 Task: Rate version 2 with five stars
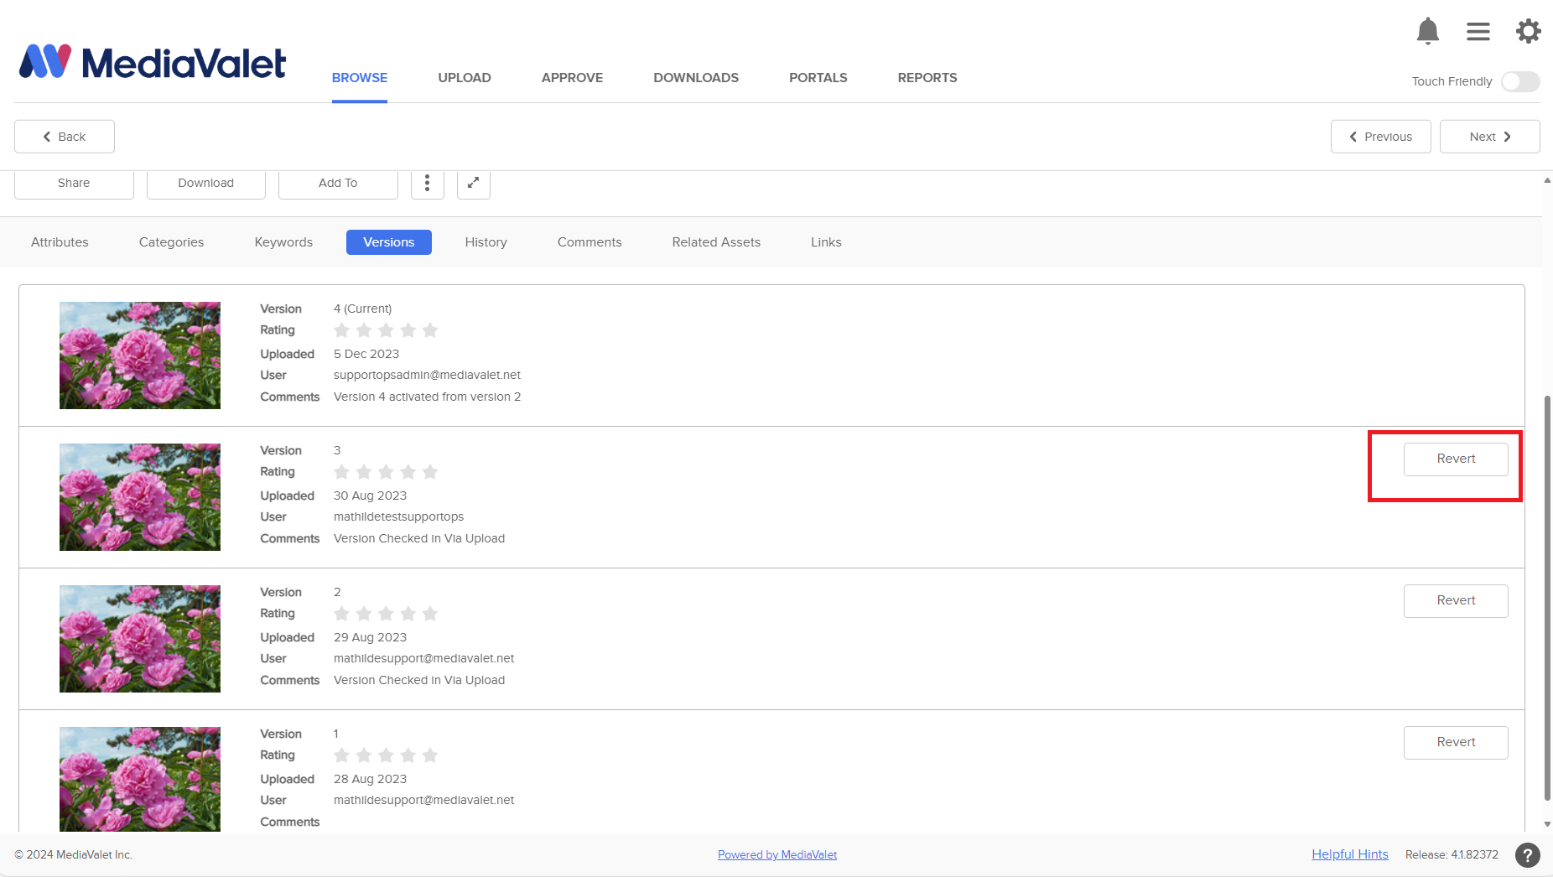(x=430, y=614)
